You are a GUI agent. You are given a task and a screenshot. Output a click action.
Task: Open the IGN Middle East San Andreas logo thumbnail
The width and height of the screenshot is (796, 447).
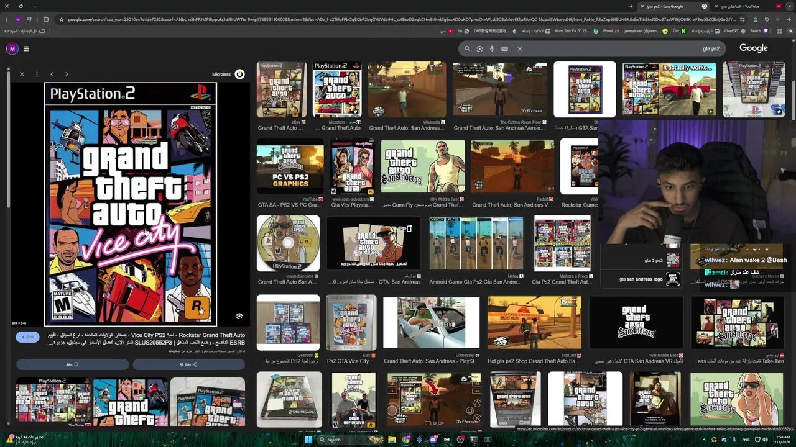tap(636, 322)
